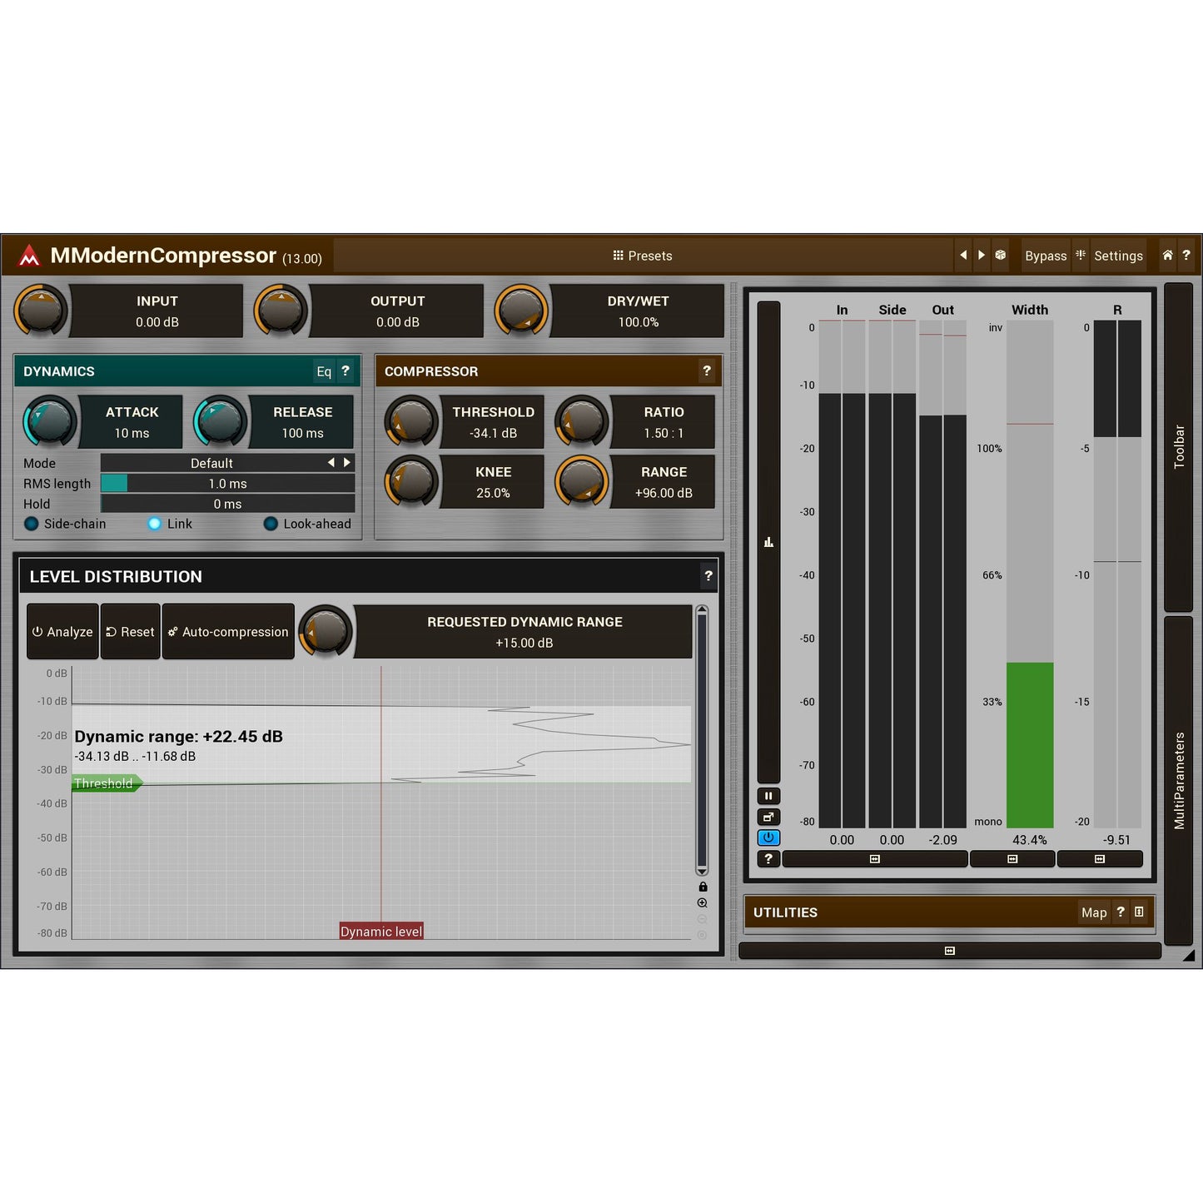Viewport: 1203px width, 1203px height.
Task: Toggle the lock icon beside the level graph
Action: (x=702, y=886)
